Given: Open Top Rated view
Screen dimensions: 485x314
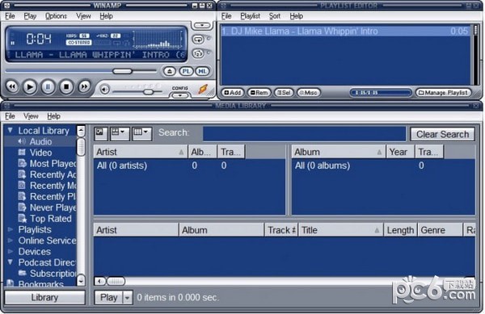Looking at the screenshot, I should [50, 219].
